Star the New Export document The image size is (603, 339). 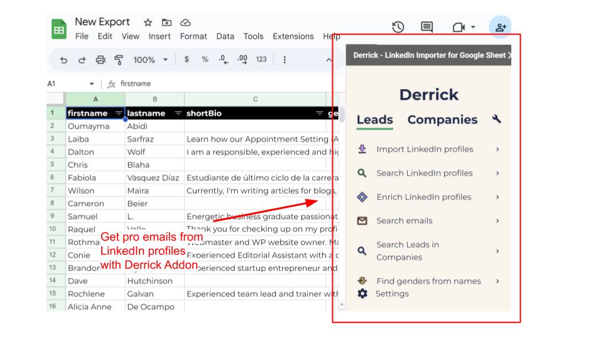(148, 22)
